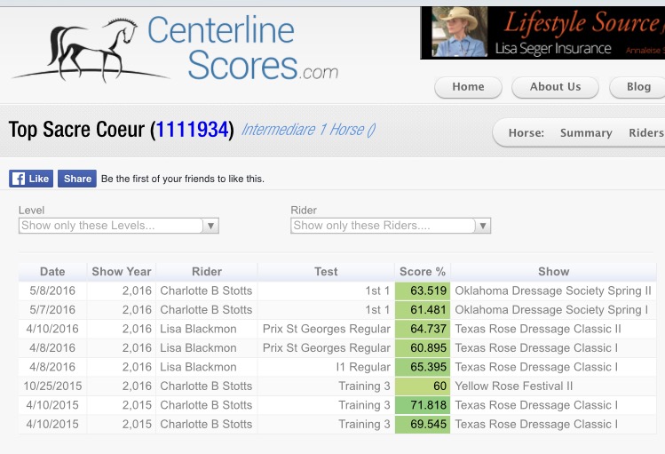Click the 63.519 score cell
This screenshot has width=665, height=454.
(x=423, y=291)
